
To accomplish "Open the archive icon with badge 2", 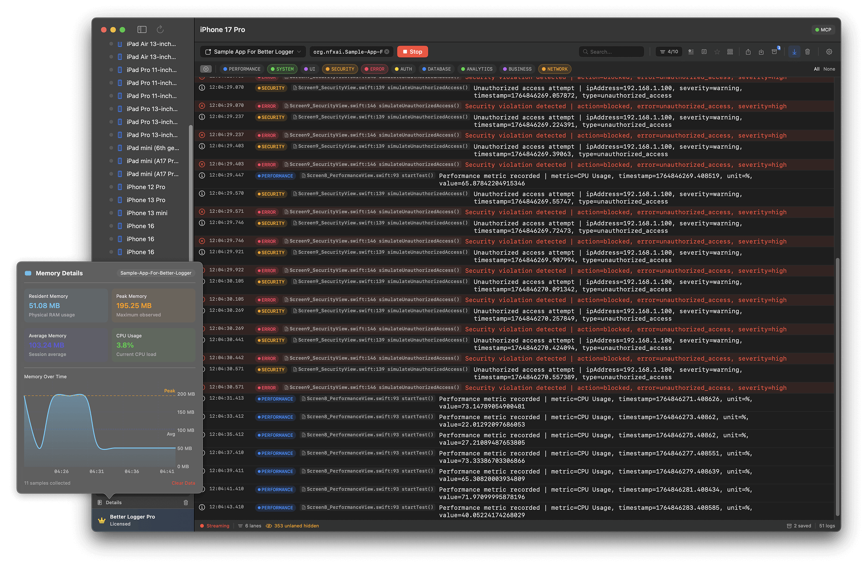I will [x=775, y=52].
